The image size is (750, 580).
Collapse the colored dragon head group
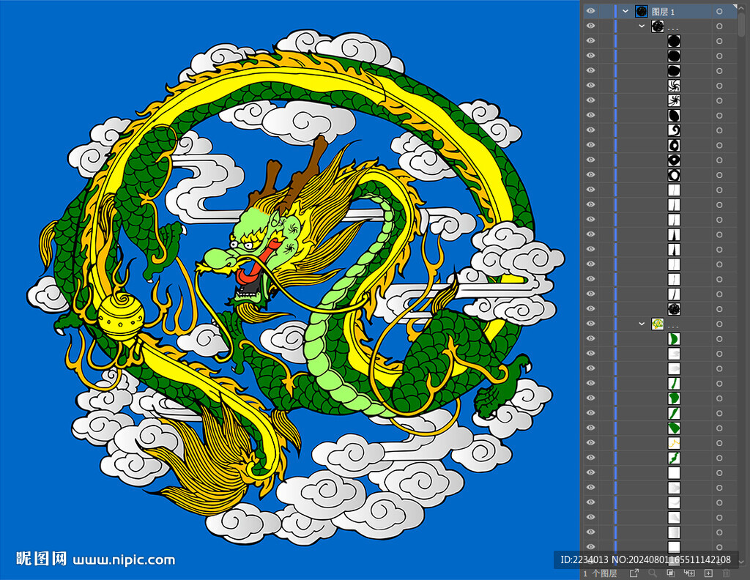coord(642,324)
